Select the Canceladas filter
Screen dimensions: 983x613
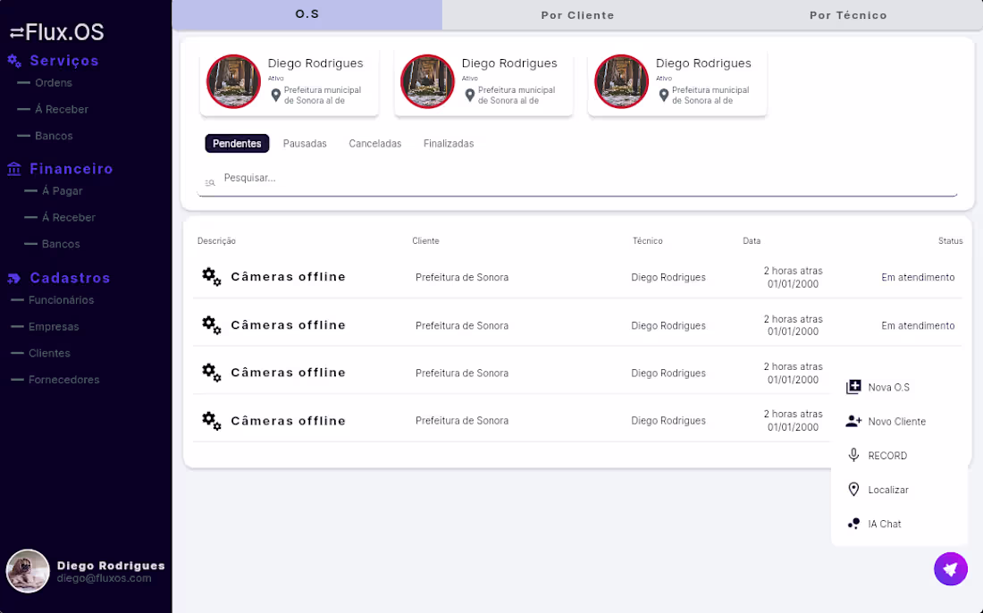click(374, 143)
